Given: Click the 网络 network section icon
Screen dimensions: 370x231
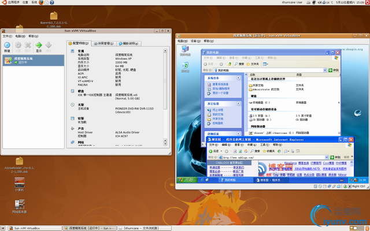Looking at the screenshot, I should (x=73, y=142).
